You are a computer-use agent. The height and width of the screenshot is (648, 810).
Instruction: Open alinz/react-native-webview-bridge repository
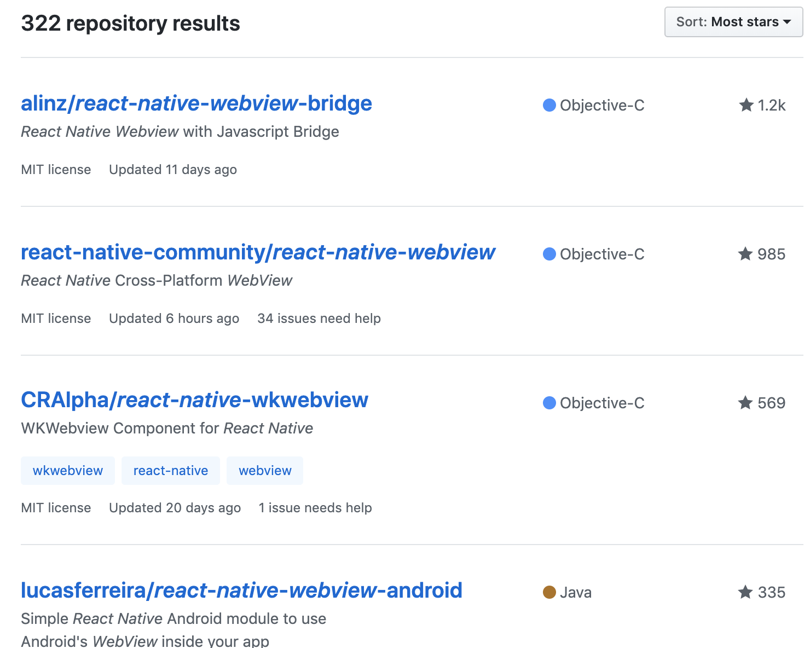196,103
